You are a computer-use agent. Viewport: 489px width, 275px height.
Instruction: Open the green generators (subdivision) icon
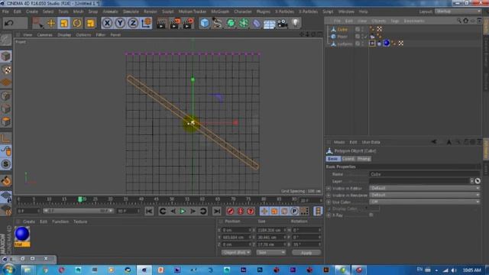click(x=231, y=23)
